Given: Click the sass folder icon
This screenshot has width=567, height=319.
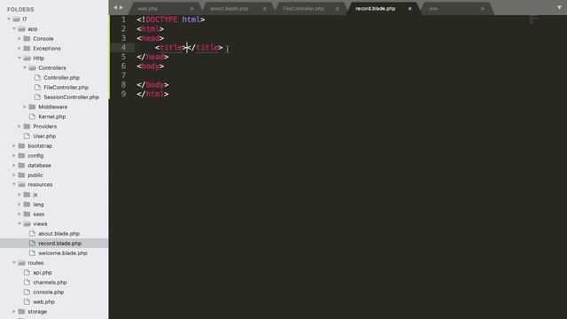Looking at the screenshot, I should point(27,214).
